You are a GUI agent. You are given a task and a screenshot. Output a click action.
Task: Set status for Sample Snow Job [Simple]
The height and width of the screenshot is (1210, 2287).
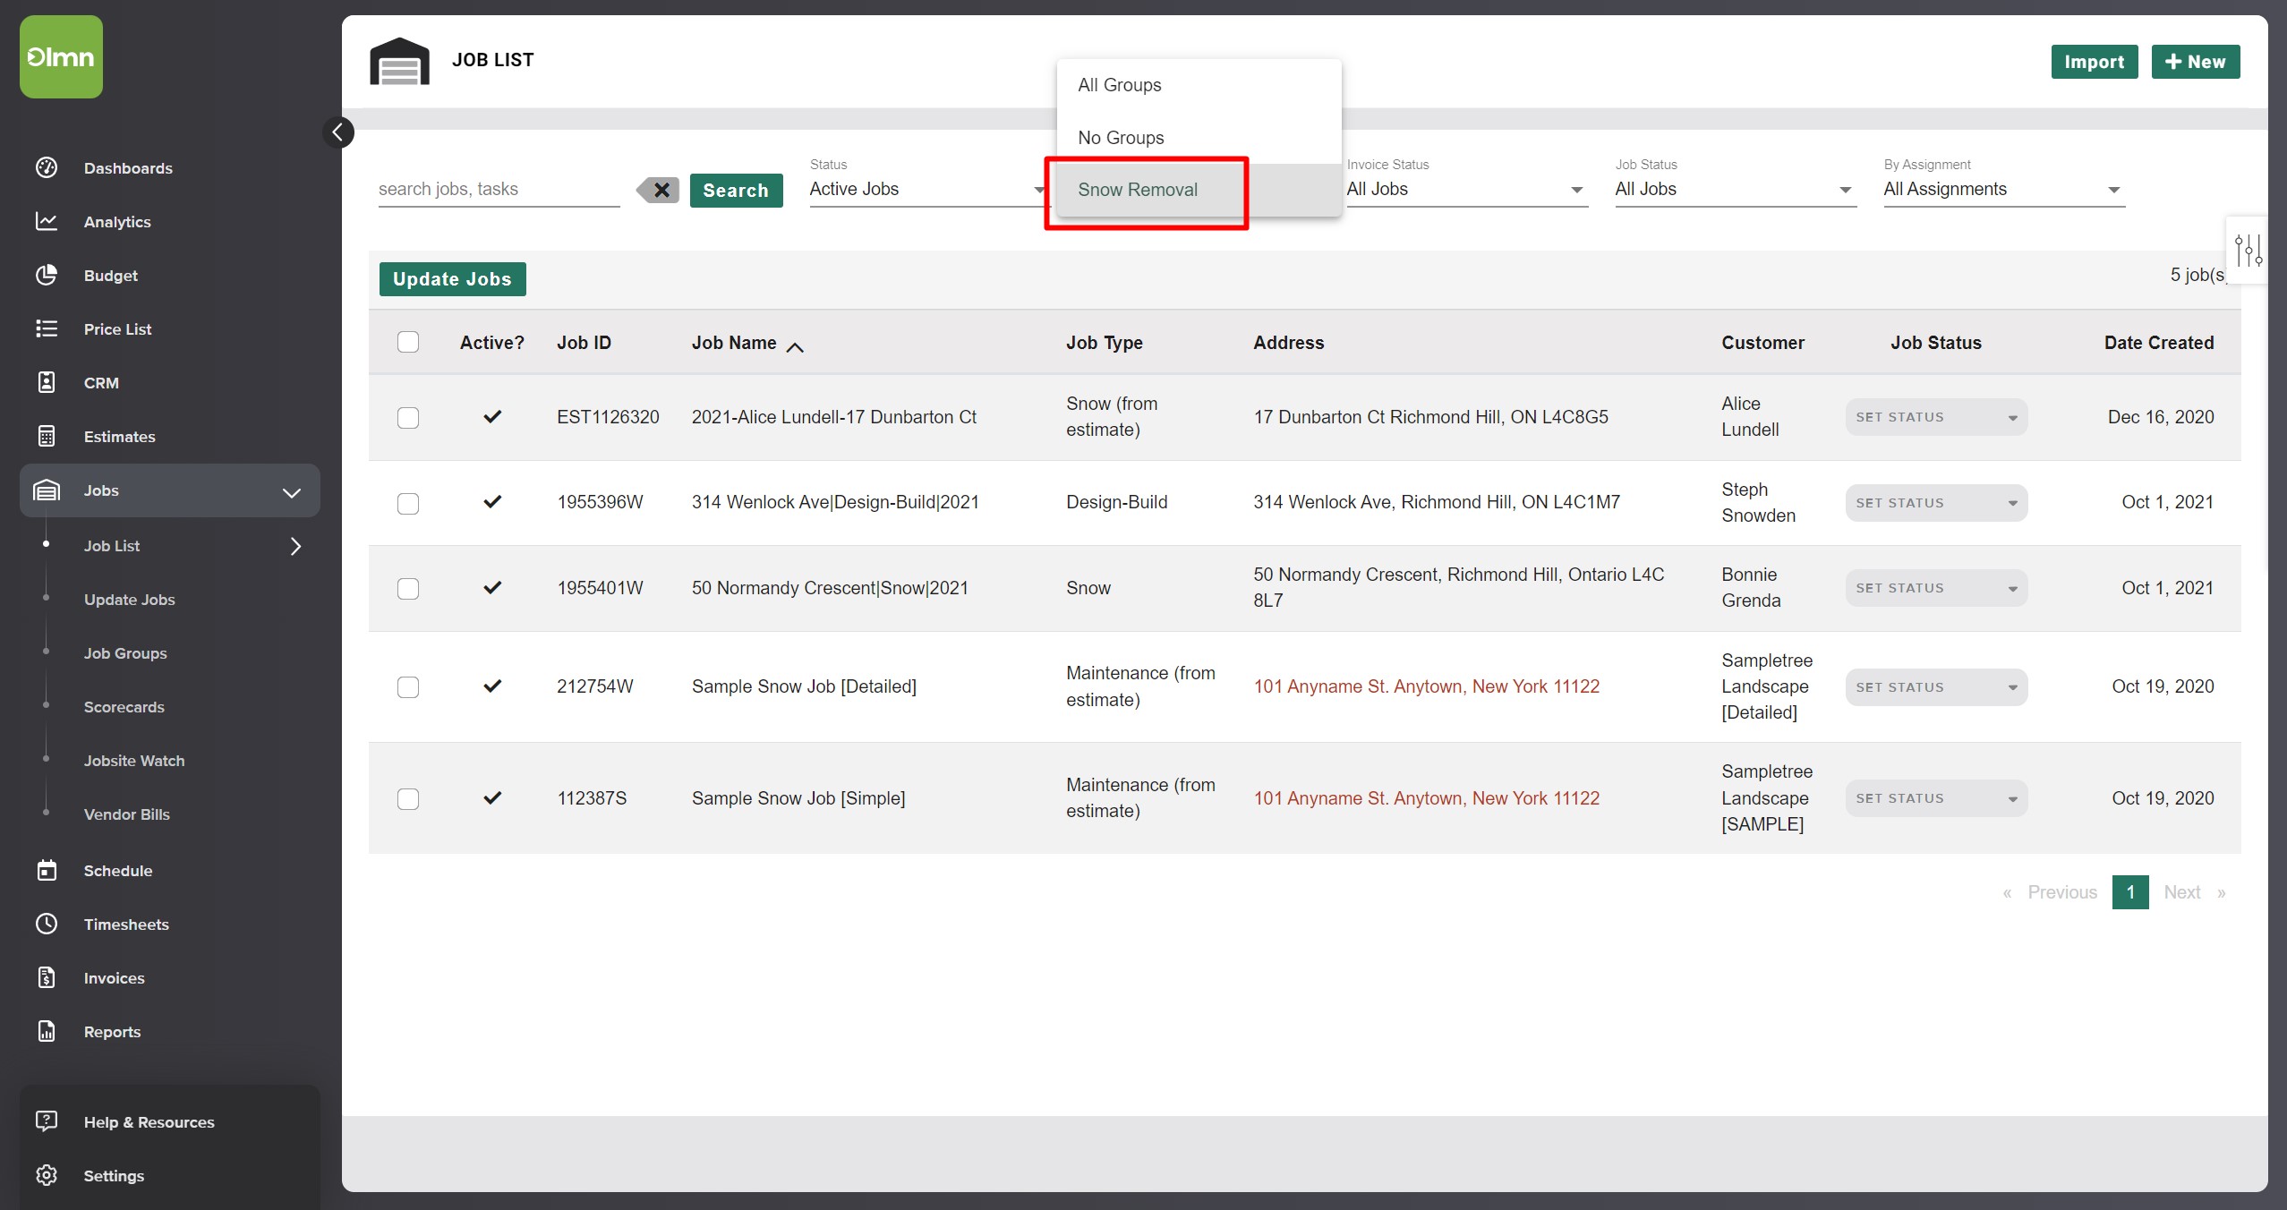pos(1935,798)
